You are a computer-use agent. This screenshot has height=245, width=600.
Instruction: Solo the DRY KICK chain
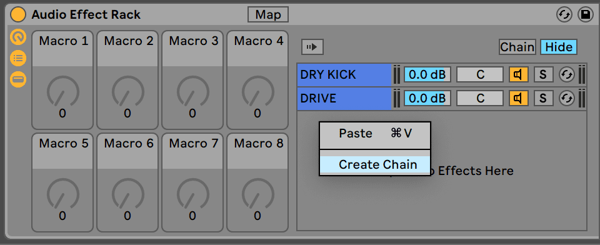(543, 74)
